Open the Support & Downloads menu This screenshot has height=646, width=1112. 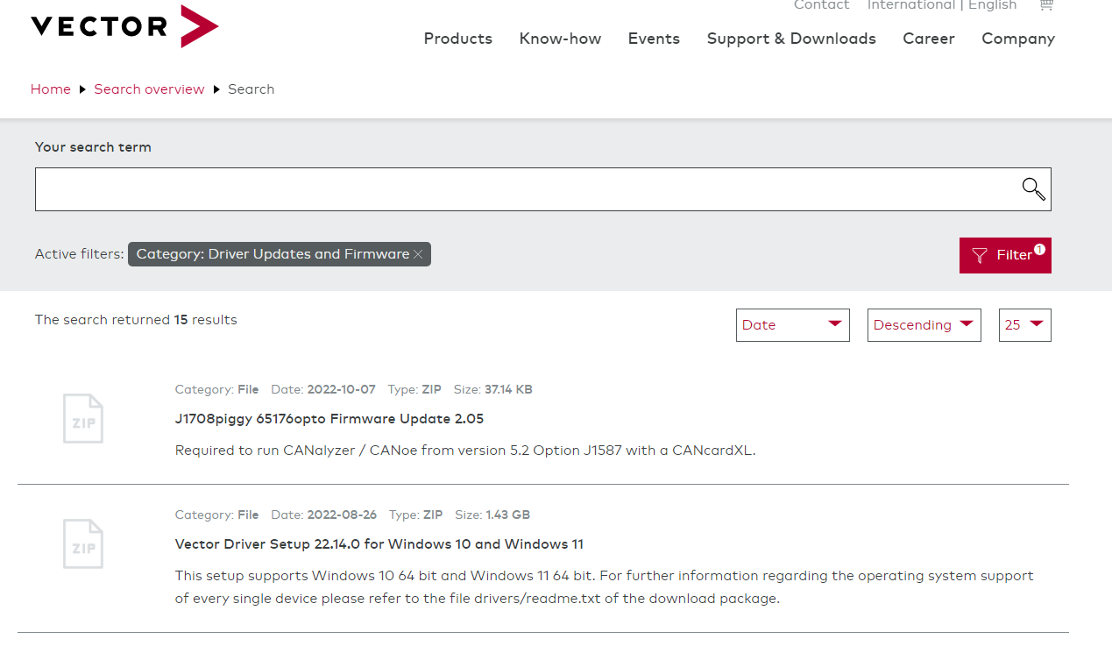[791, 39]
